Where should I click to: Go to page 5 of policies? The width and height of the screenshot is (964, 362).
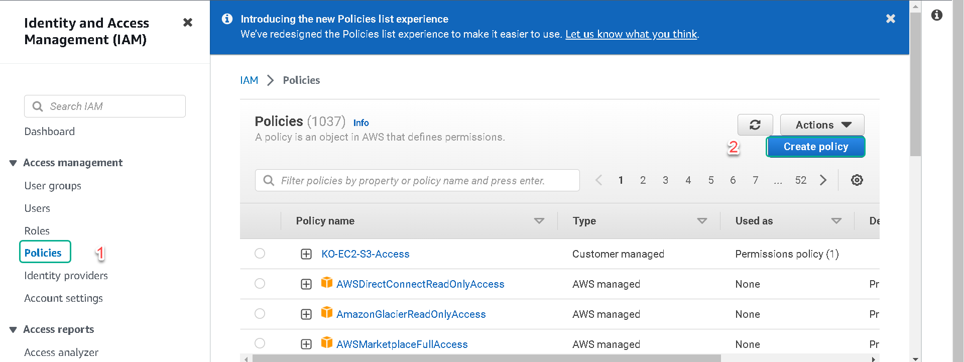point(711,180)
